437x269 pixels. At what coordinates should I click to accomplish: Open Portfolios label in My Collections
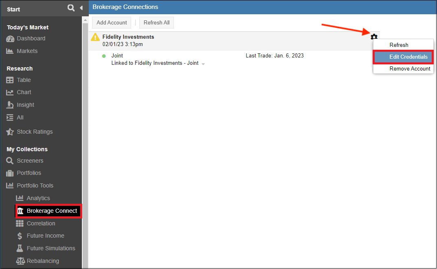(x=29, y=173)
